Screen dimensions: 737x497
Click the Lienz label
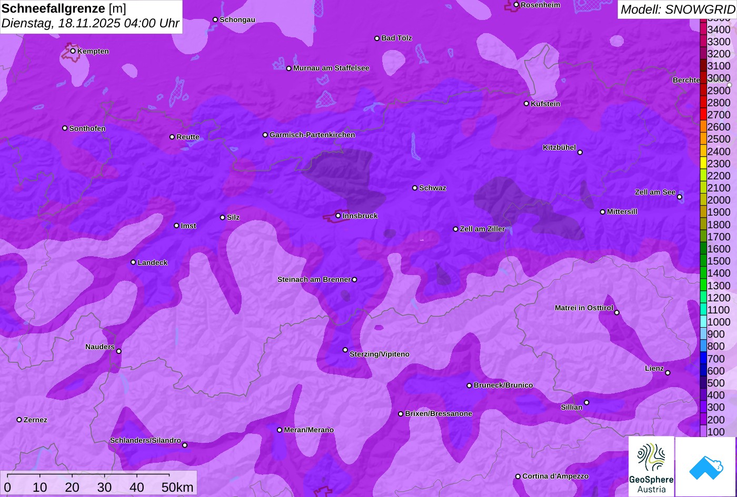coord(654,368)
